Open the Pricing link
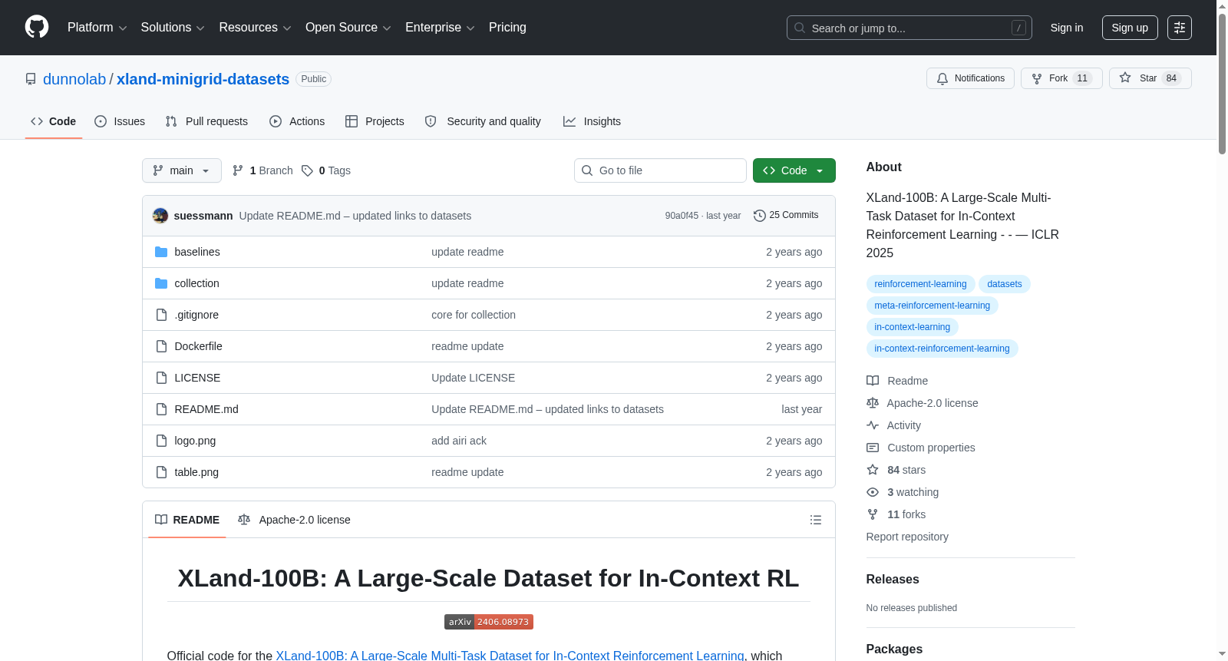This screenshot has width=1228, height=661. [x=507, y=28]
